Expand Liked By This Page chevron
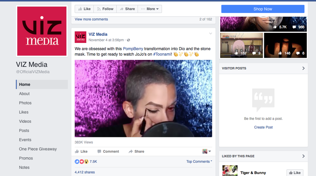Image resolution: width=316 pixels, height=176 pixels. (303, 156)
